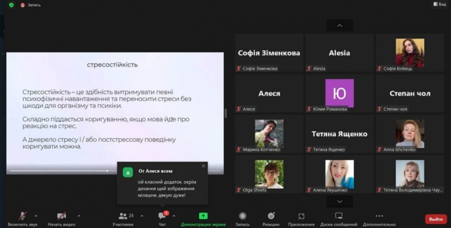Open the Вид view layout menu
This screenshot has height=228, width=451.
(x=439, y=5)
